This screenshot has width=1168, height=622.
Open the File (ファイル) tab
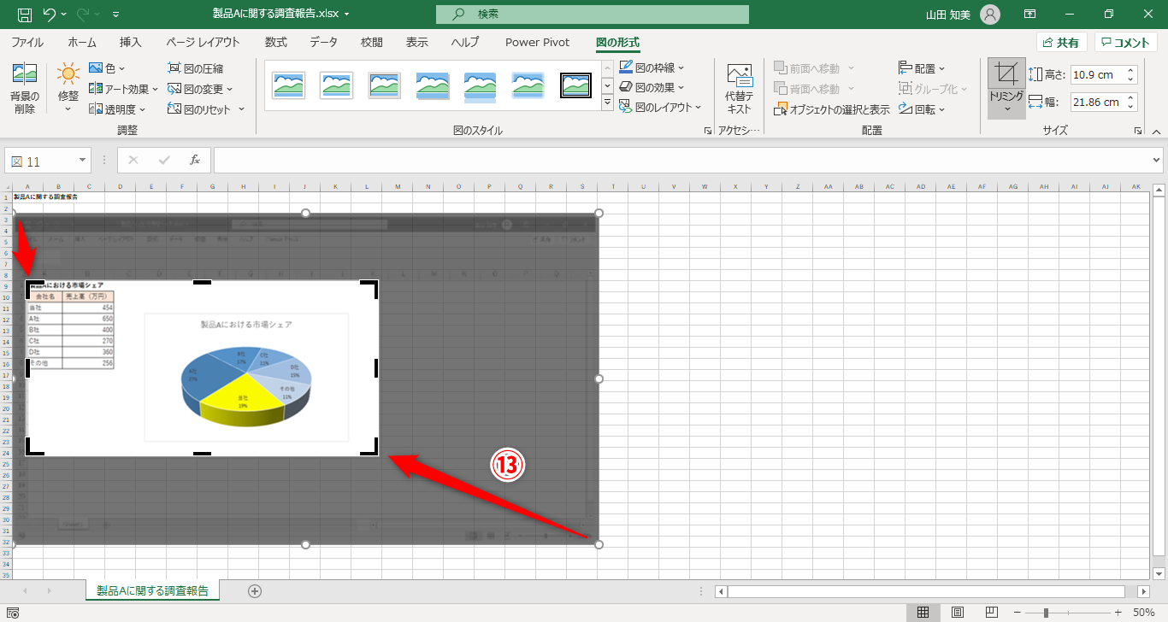pyautogui.click(x=27, y=43)
